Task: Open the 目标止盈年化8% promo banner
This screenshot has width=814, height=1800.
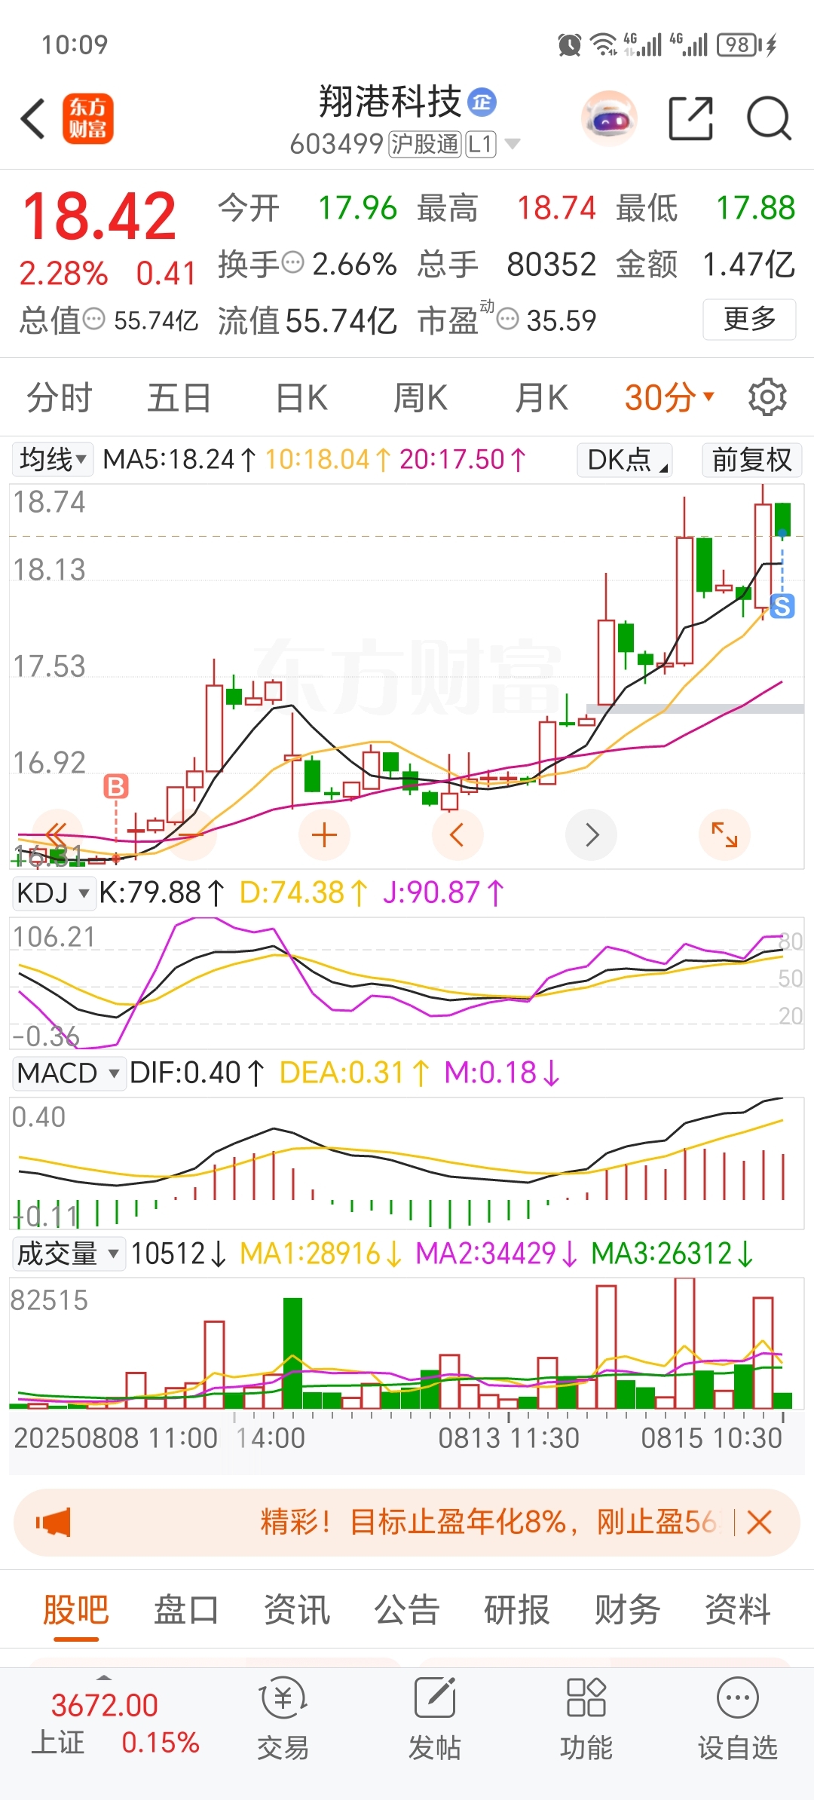Action: click(407, 1522)
